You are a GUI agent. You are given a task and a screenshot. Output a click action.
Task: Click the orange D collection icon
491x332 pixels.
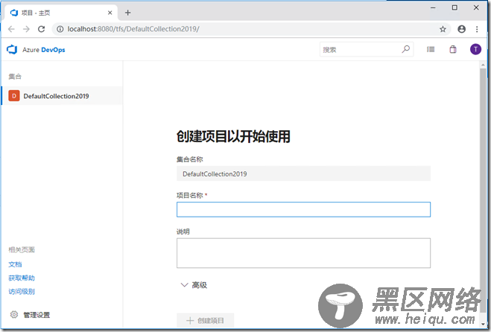[14, 96]
